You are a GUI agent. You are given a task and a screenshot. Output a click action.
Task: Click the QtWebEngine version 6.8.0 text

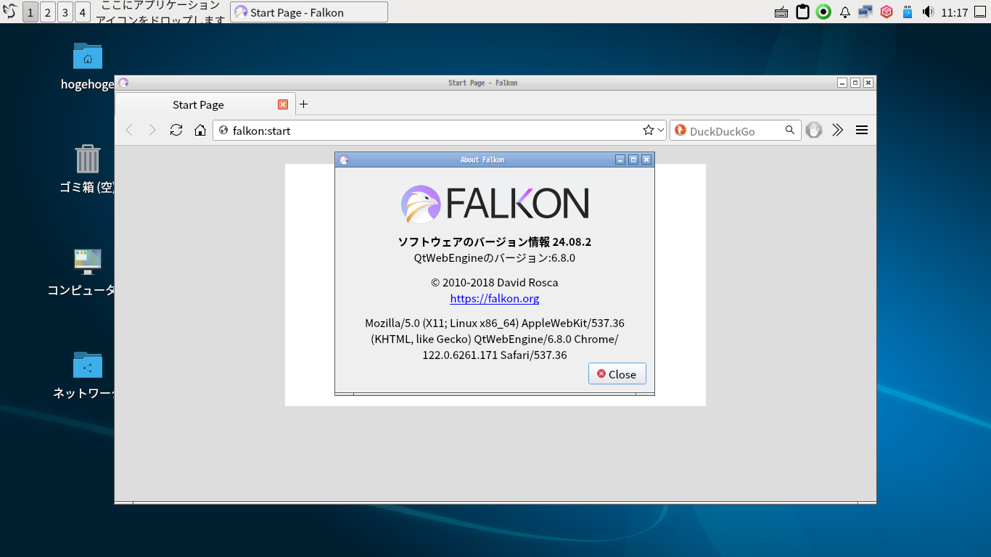pyautogui.click(x=495, y=257)
